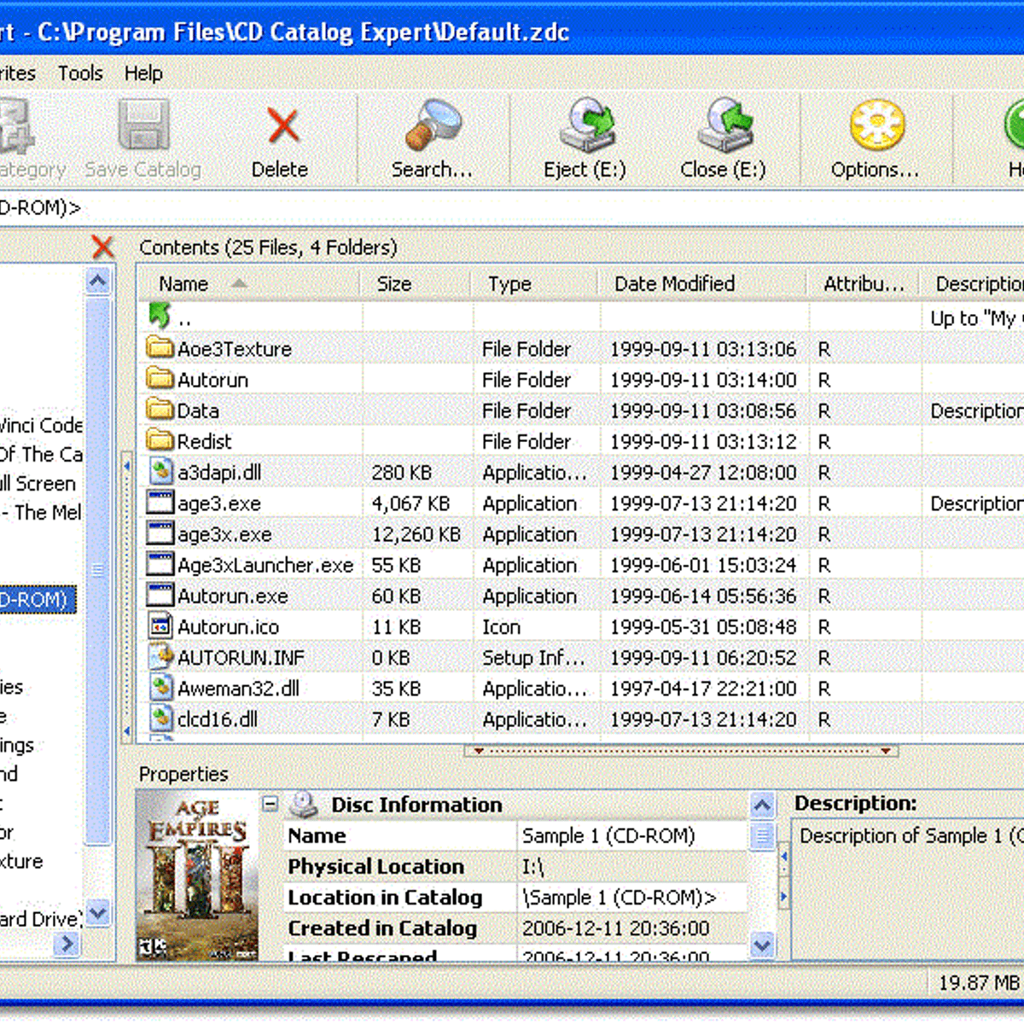Close drive E: via its toolbar icon
Viewport: 1024px width, 1024px height.
[x=724, y=126]
